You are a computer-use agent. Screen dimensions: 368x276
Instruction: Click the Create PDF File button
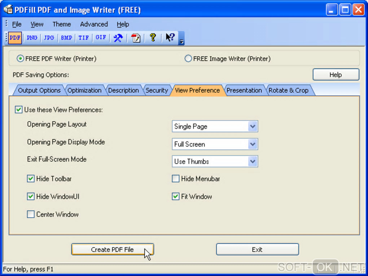coord(113,249)
